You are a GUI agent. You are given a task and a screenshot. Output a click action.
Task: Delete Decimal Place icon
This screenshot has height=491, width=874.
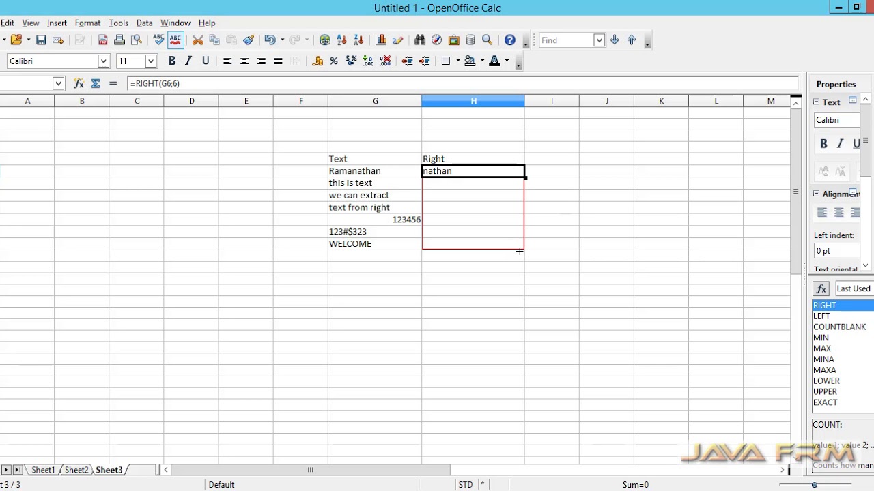click(385, 61)
